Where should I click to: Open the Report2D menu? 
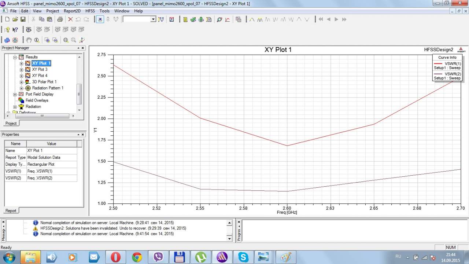tap(72, 11)
